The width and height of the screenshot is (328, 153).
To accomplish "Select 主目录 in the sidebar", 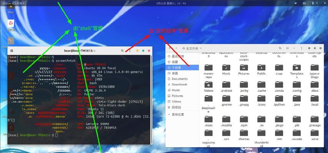I will [182, 67].
